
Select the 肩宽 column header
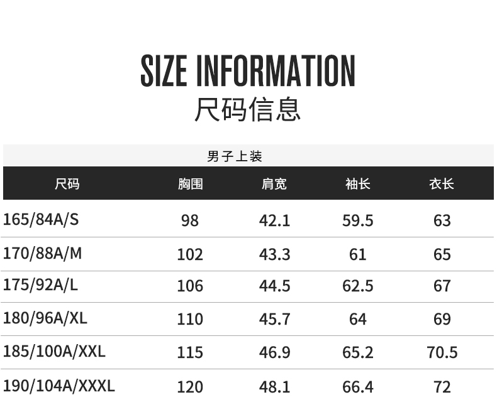pyautogui.click(x=274, y=184)
